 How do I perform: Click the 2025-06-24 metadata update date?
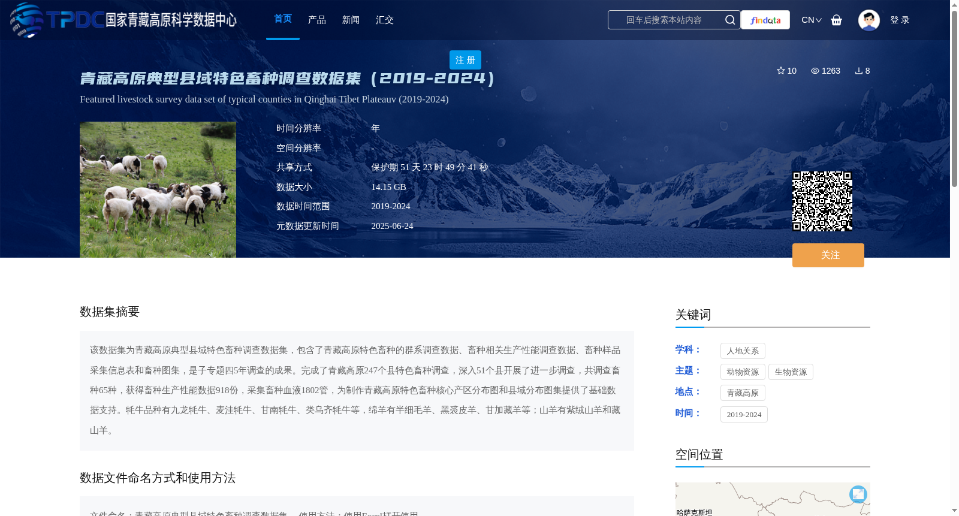pos(392,226)
